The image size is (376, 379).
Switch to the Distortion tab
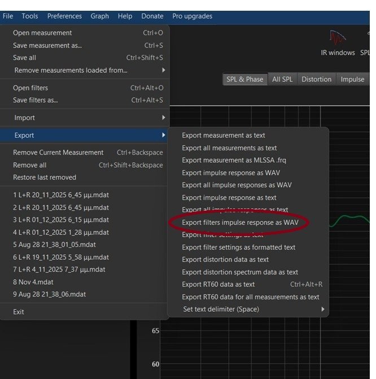pos(316,80)
